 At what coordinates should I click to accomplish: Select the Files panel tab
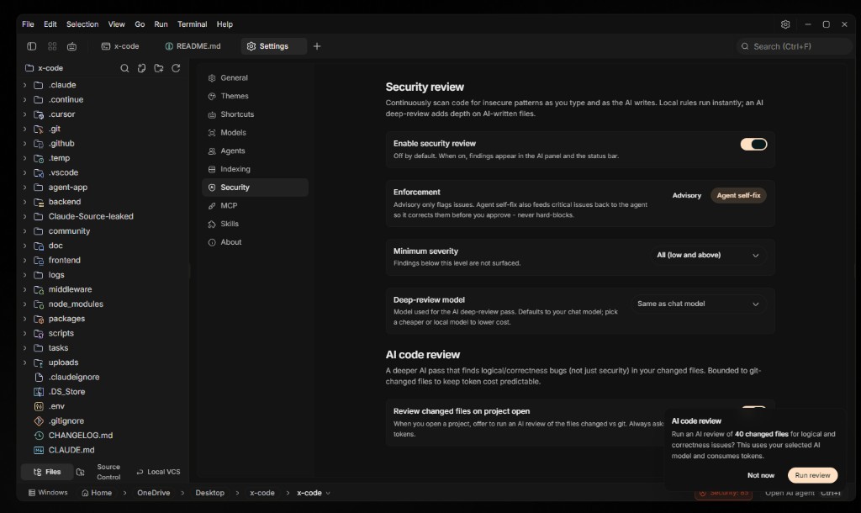click(47, 472)
